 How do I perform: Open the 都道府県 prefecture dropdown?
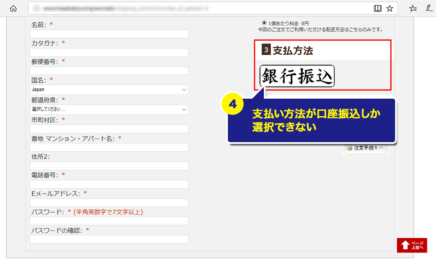click(x=109, y=109)
